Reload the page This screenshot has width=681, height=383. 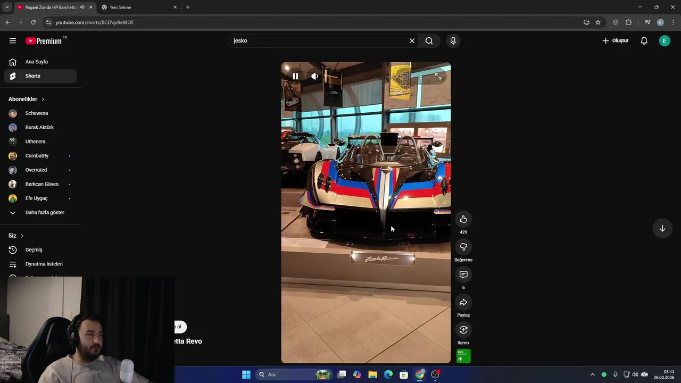[x=33, y=22]
